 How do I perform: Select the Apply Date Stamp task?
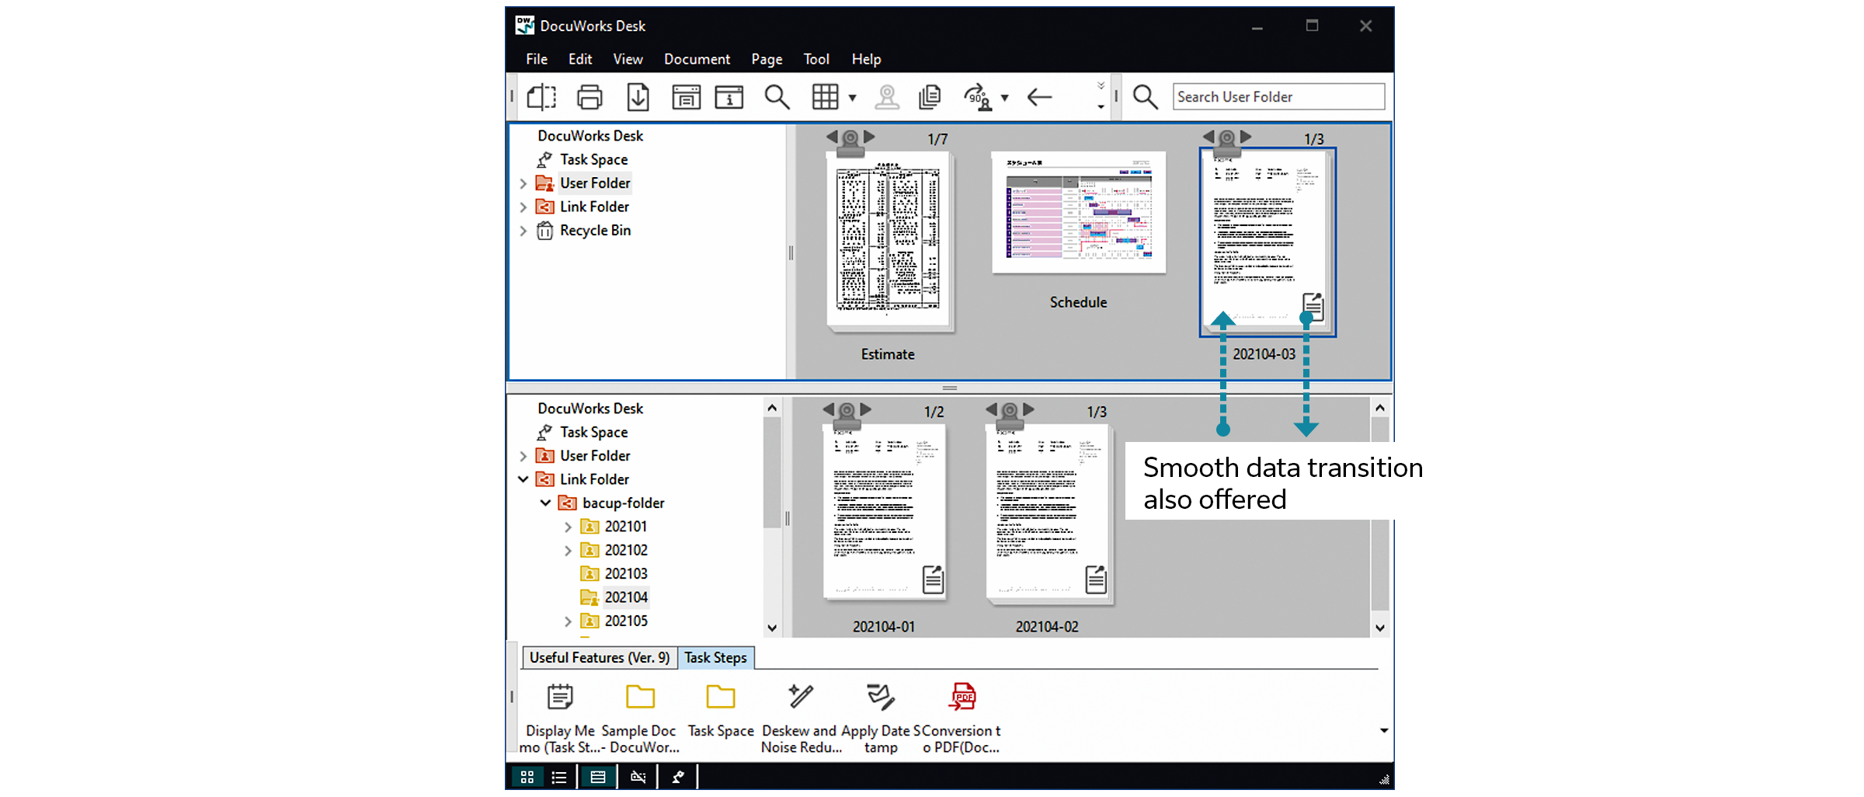pyautogui.click(x=881, y=697)
